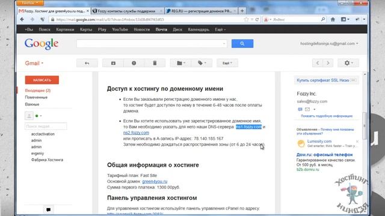
Task: Open the Важные folder
Action: pyautogui.click(x=32, y=104)
